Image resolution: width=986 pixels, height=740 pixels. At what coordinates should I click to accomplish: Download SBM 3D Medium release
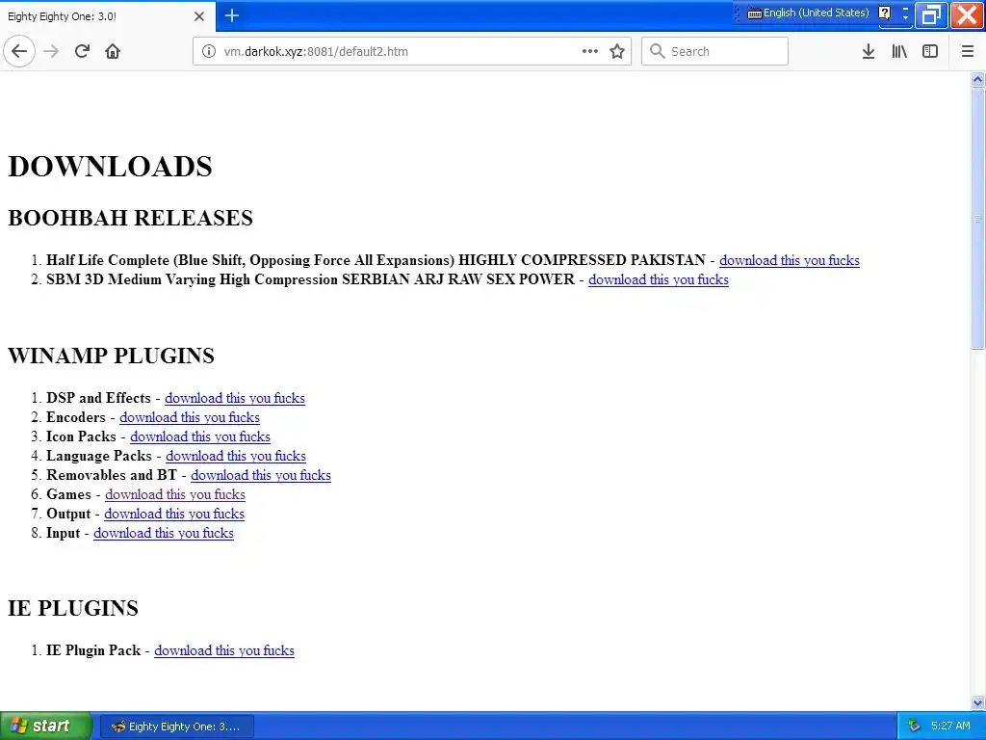659,279
